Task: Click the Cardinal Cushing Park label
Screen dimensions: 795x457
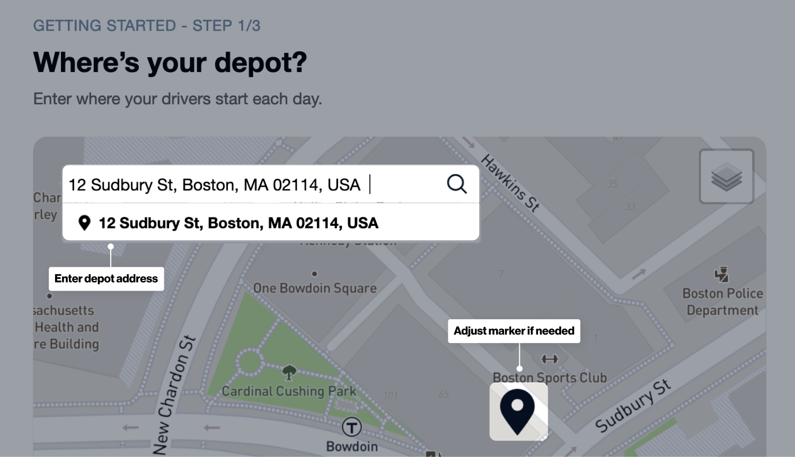Action: (x=289, y=391)
